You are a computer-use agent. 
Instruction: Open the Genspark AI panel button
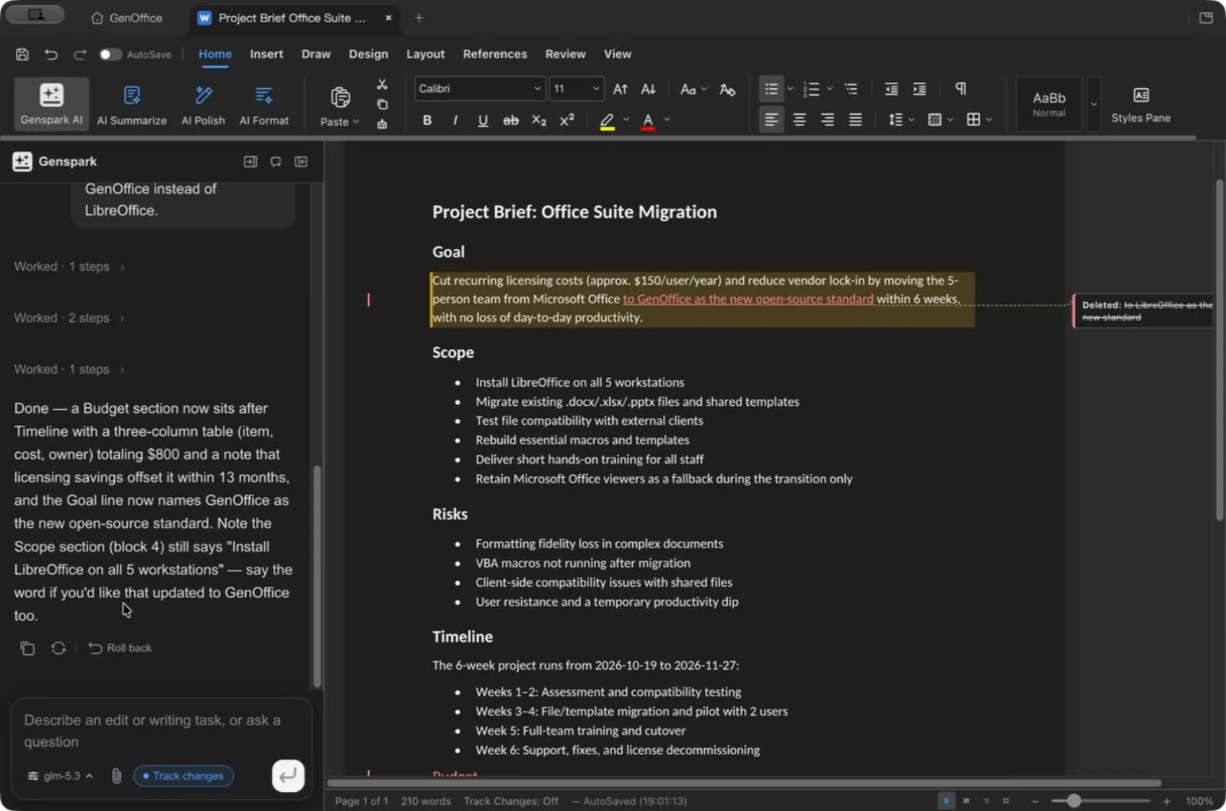pyautogui.click(x=51, y=103)
